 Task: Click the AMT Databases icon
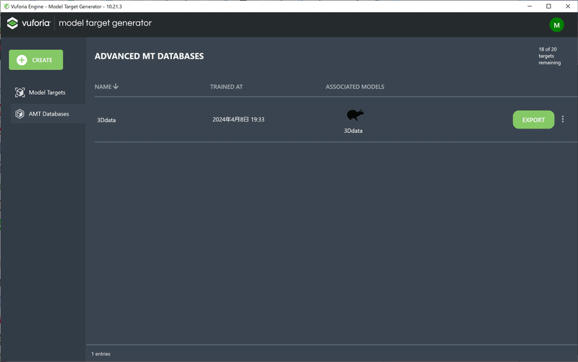click(20, 114)
